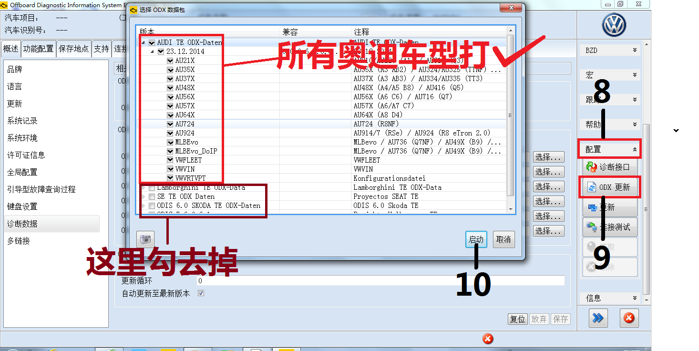Switch to the 保存地点 tab
The image size is (699, 351).
(73, 49)
